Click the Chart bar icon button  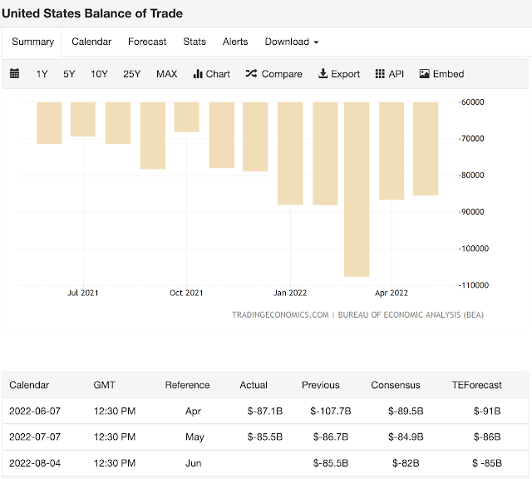tap(211, 74)
